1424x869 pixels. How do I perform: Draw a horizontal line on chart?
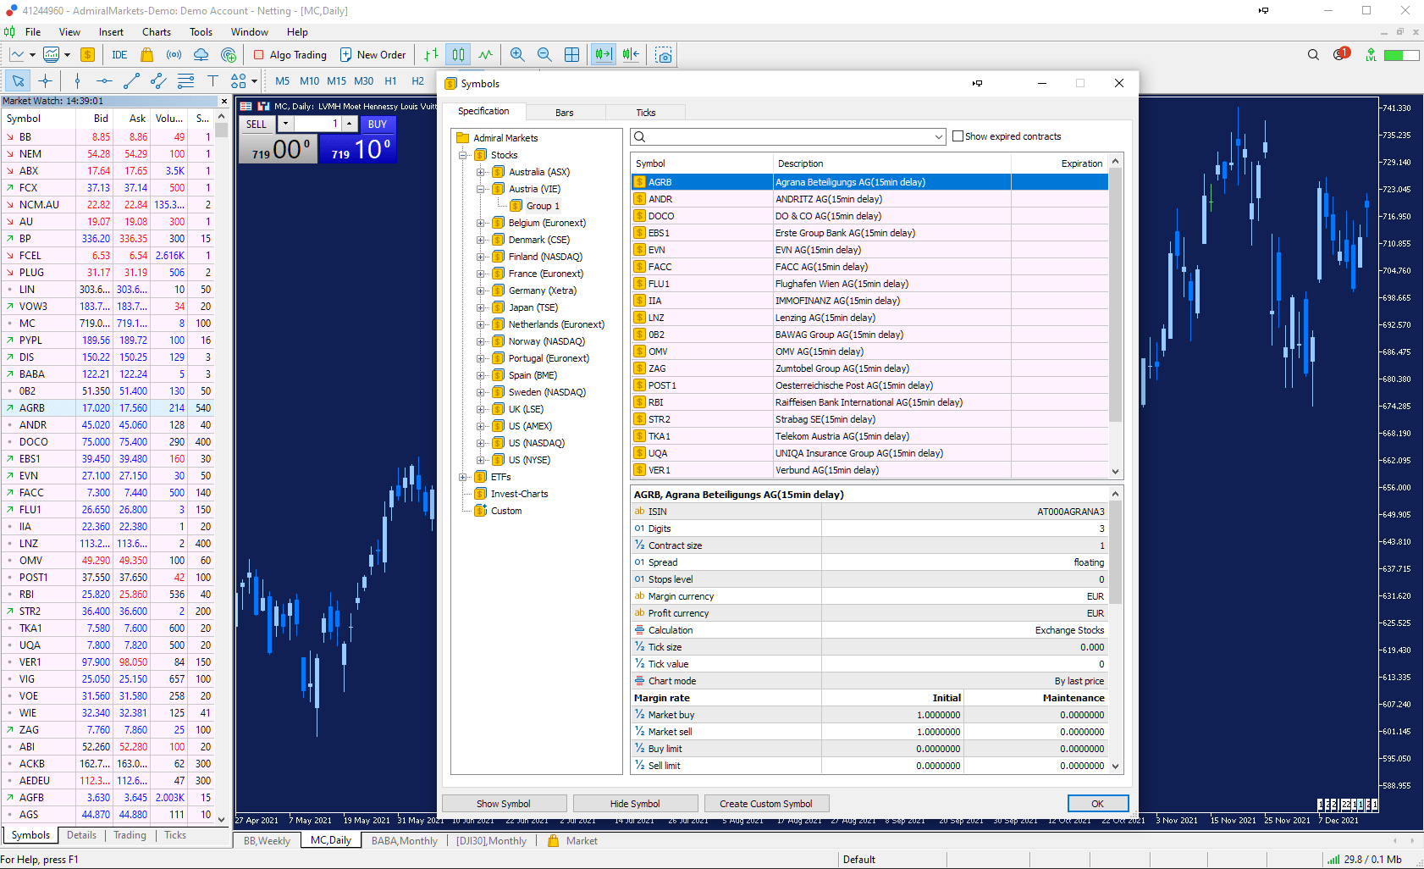104,80
